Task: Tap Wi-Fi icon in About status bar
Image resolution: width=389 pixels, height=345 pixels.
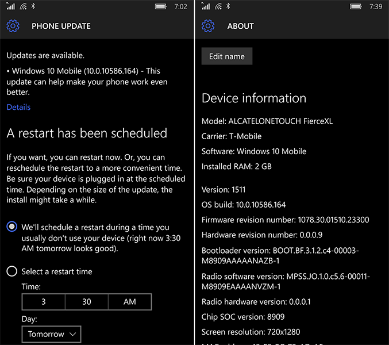Action: [218, 6]
